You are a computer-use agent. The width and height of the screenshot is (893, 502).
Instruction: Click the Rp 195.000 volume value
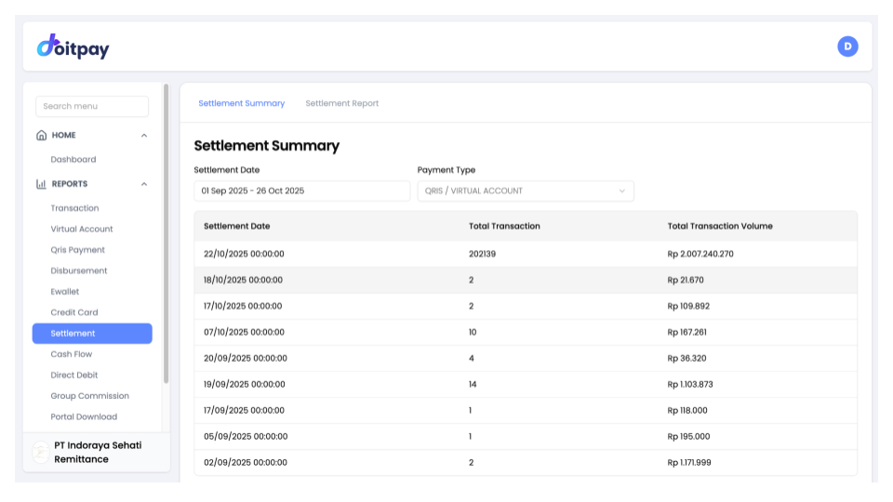pos(688,437)
